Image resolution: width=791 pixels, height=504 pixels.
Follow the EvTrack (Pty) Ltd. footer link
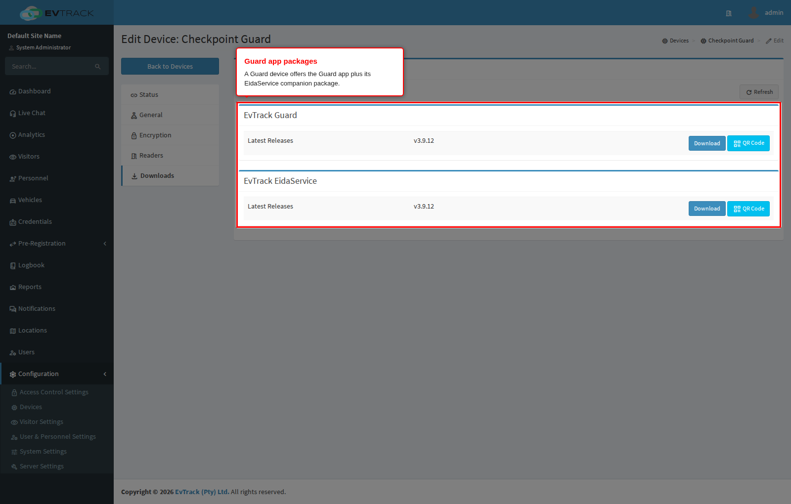pos(202,492)
